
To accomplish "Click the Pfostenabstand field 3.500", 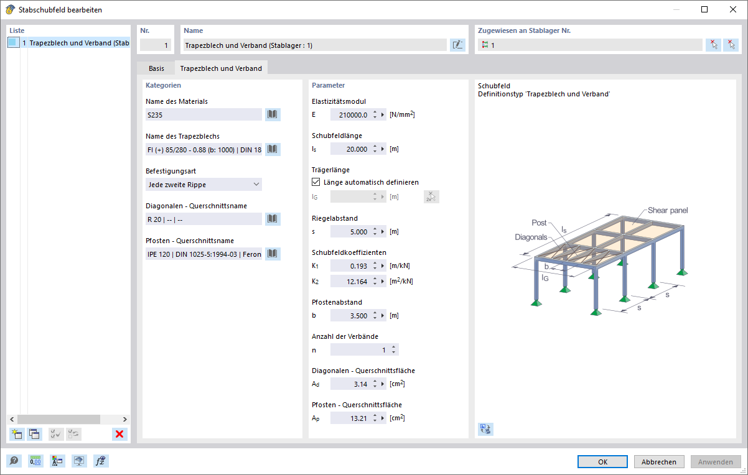I will click(350, 315).
